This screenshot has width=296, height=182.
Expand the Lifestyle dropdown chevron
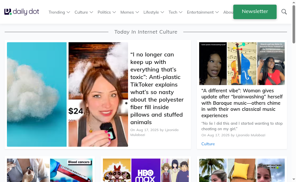coord(162,12)
